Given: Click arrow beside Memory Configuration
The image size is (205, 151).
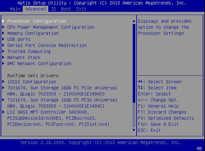Looking at the screenshot, I should tap(4, 33).
